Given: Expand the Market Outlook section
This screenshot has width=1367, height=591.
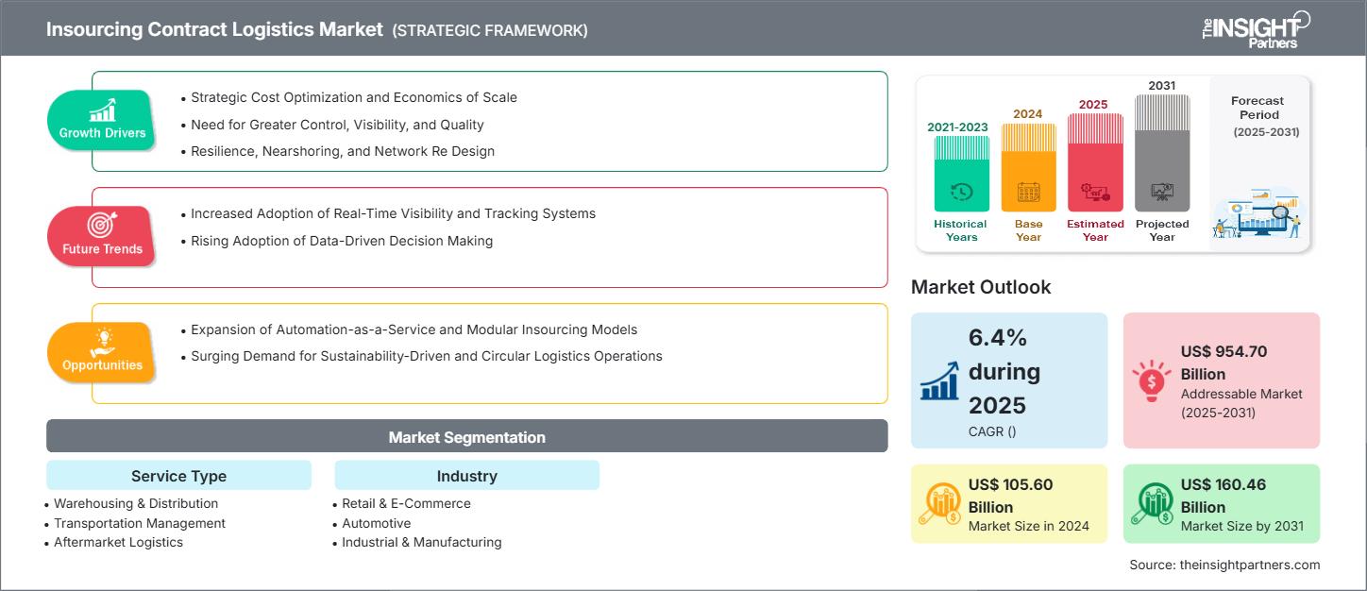Looking at the screenshot, I should coord(981,287).
